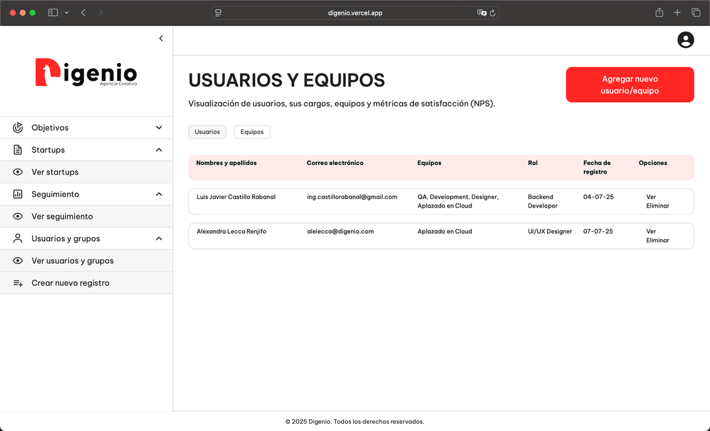Collapse the sidebar using the left arrow
The height and width of the screenshot is (431, 710).
pyautogui.click(x=161, y=38)
